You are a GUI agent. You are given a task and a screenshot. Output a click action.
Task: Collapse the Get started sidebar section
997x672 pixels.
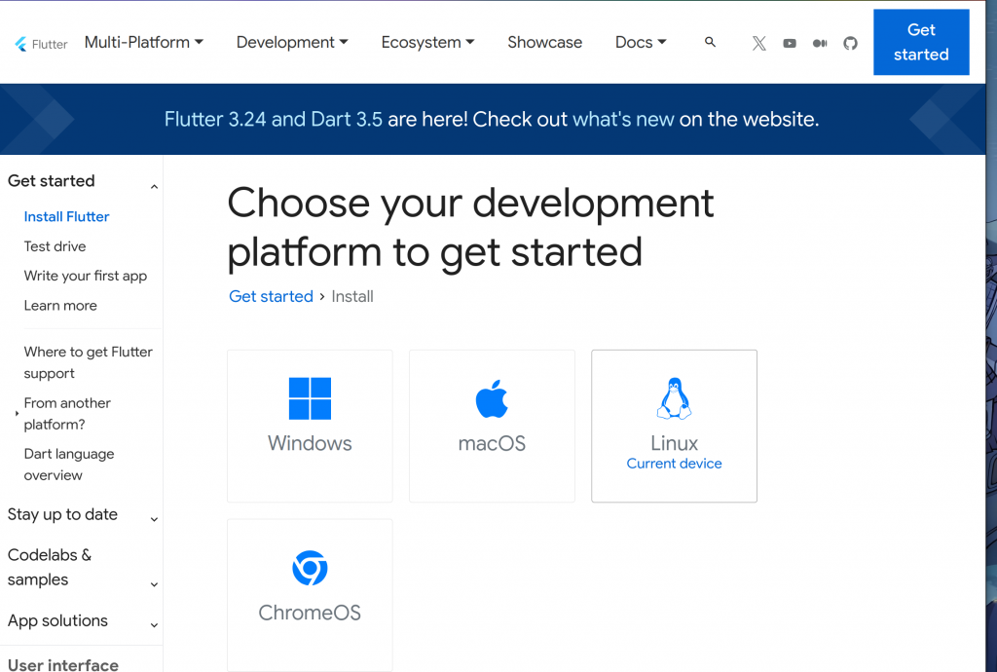coord(82,181)
